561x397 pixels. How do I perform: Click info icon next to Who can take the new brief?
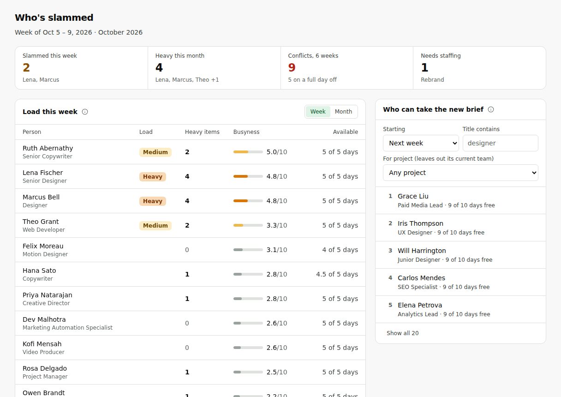coord(491,109)
